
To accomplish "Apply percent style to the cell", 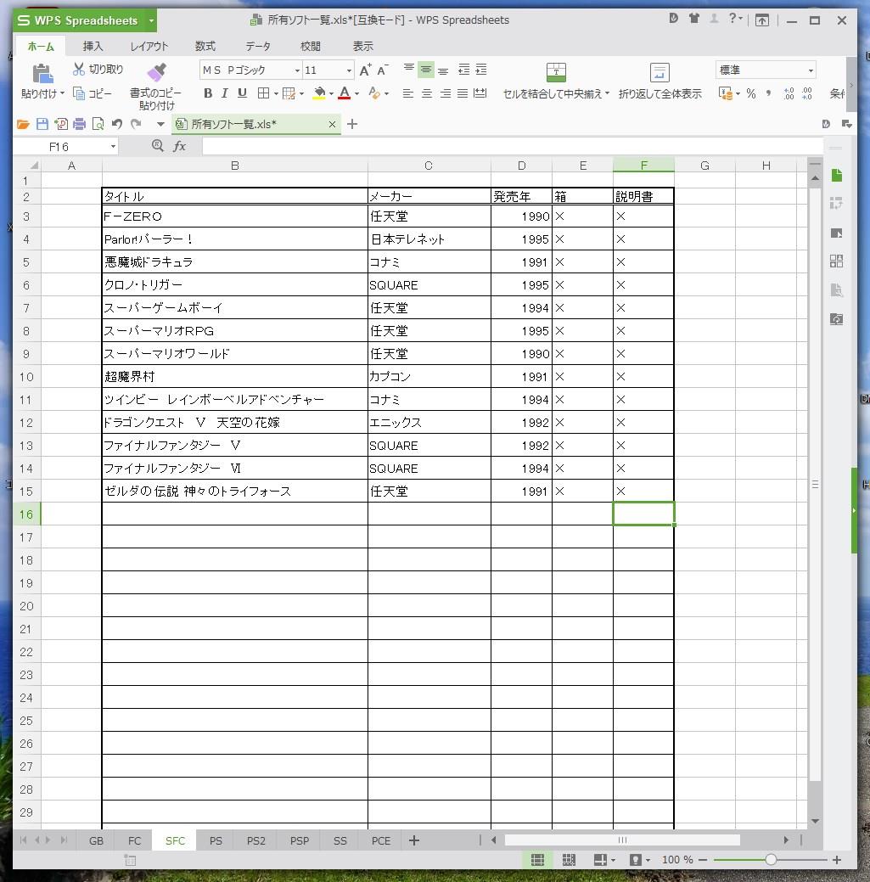I will coord(751,93).
